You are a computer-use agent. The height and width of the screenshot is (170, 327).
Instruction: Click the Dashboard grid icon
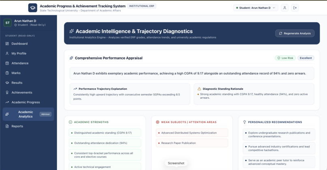(x=7, y=44)
